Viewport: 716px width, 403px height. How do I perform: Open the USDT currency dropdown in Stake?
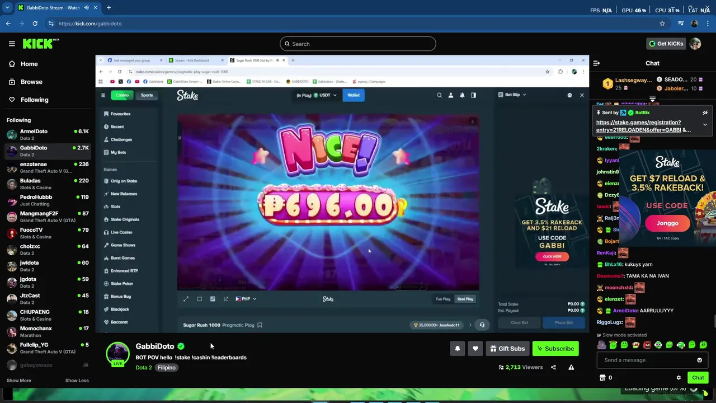pos(317,95)
